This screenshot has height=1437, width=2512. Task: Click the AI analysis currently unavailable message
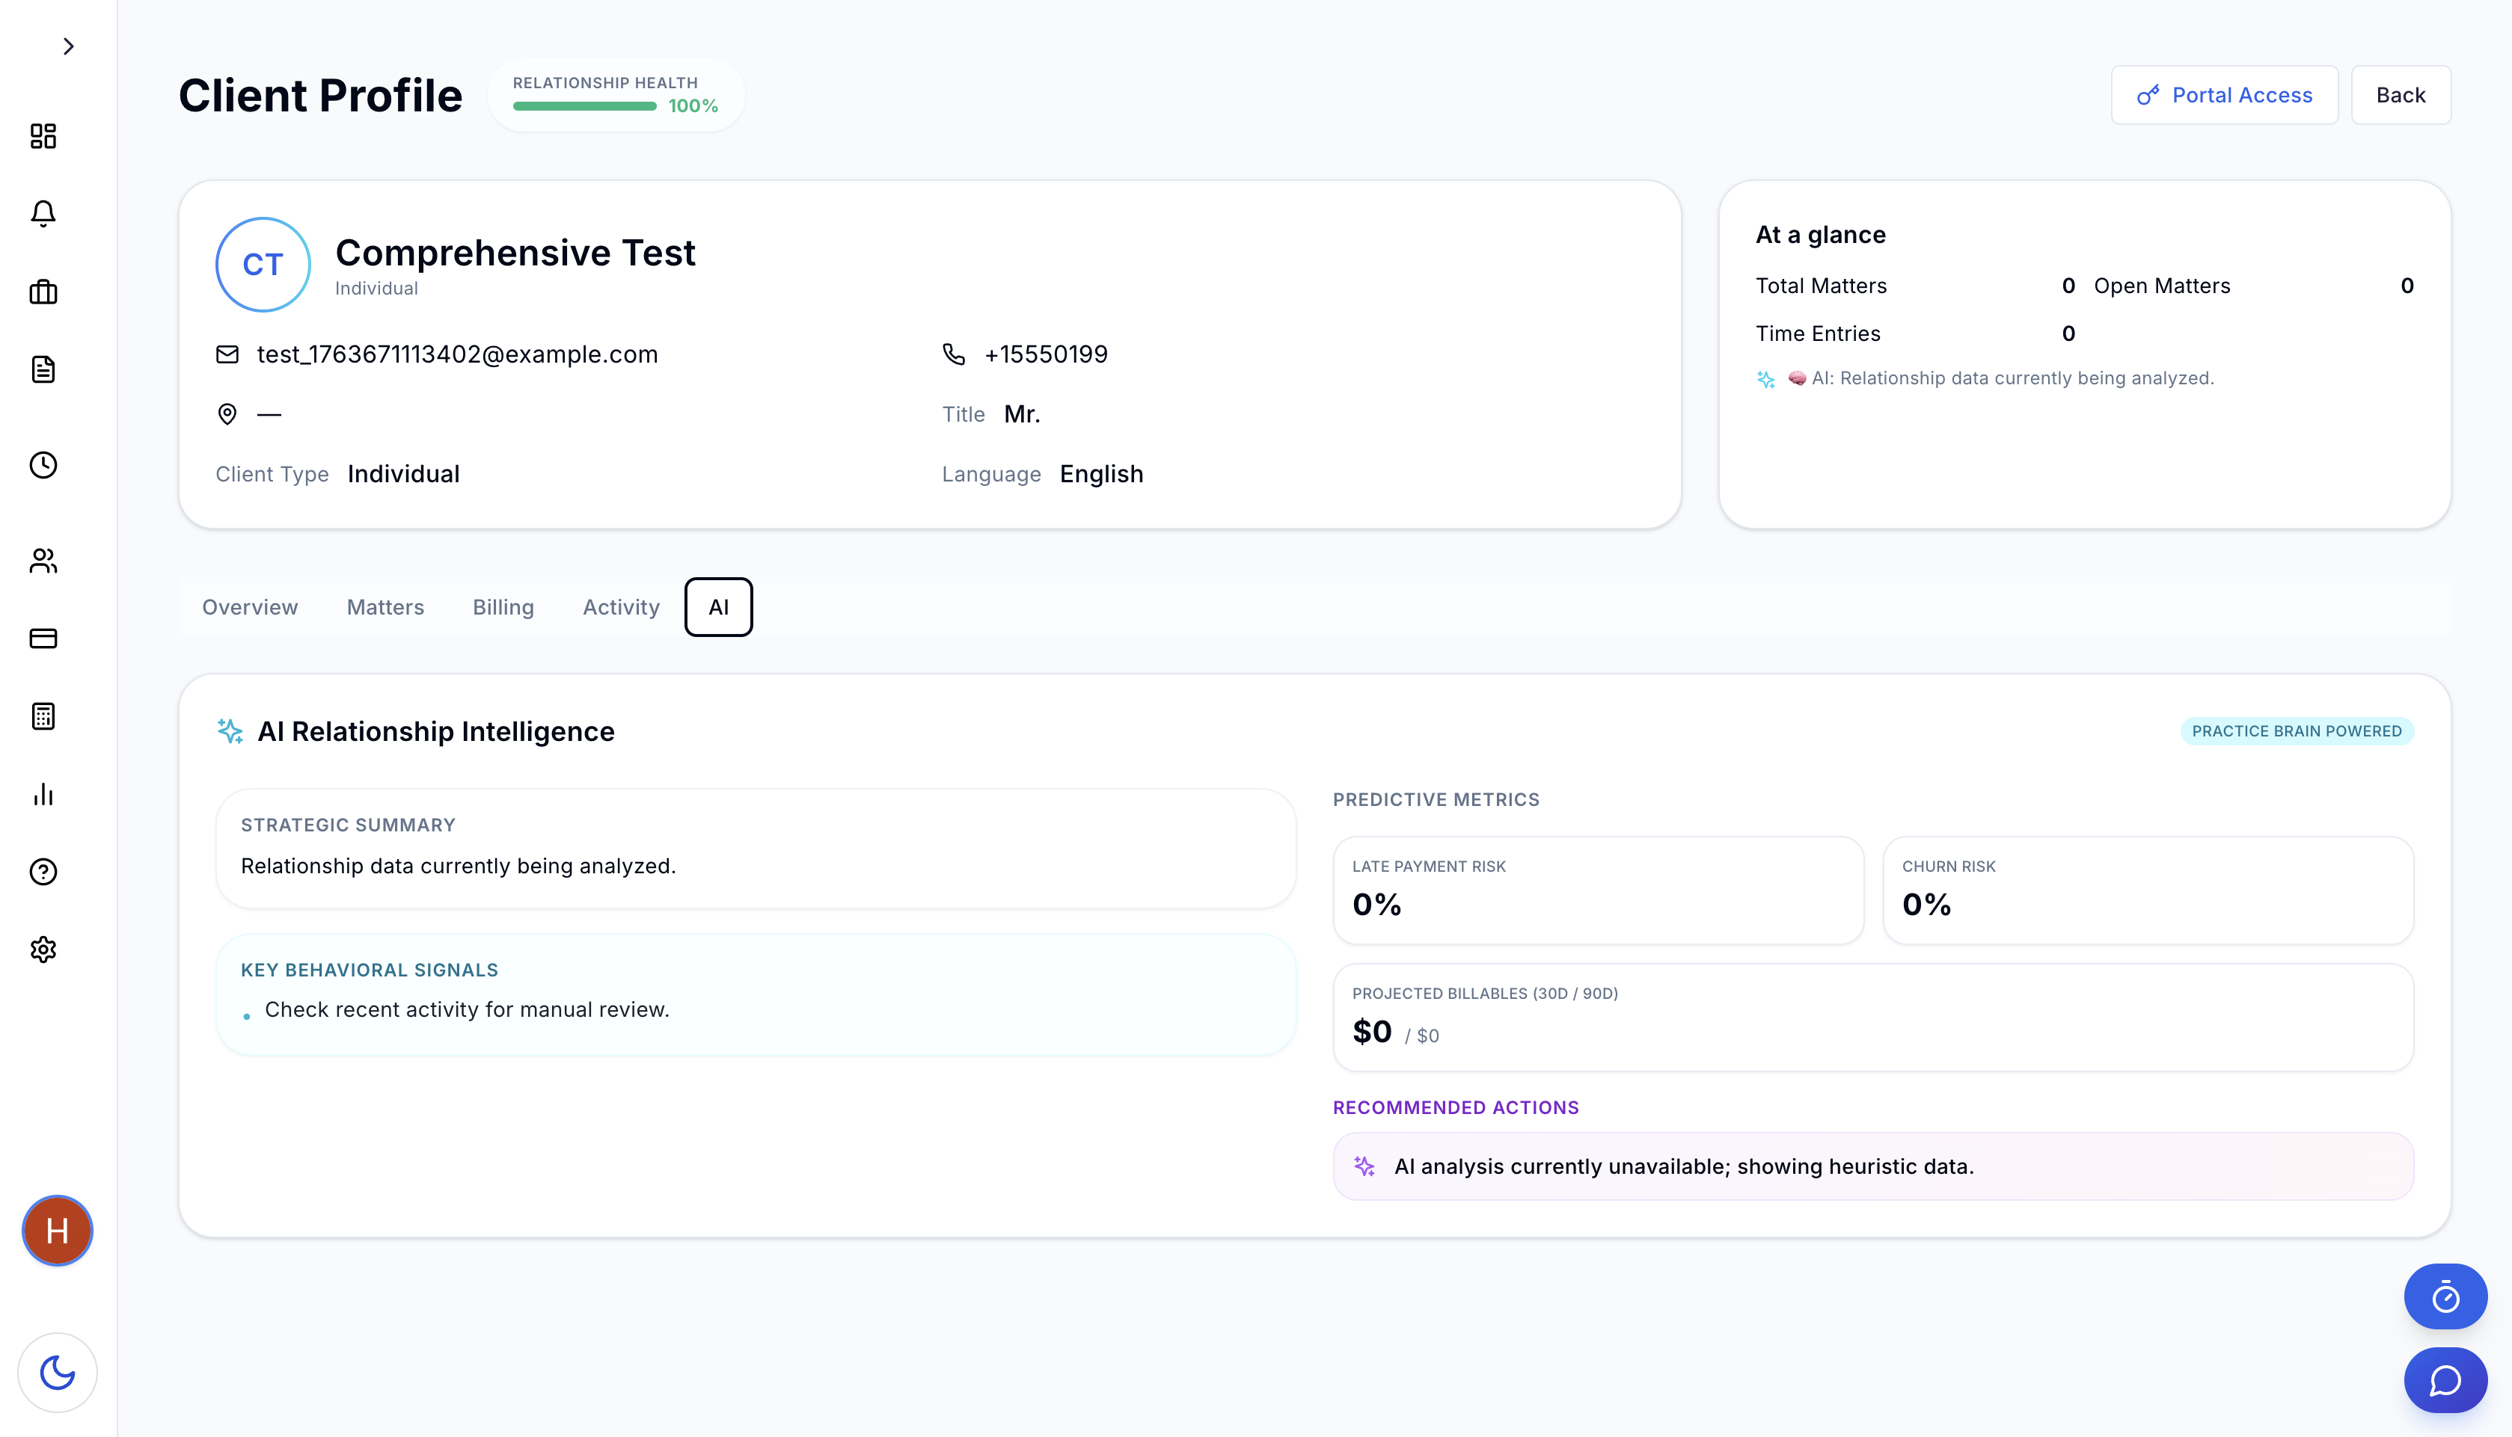(x=1684, y=1166)
